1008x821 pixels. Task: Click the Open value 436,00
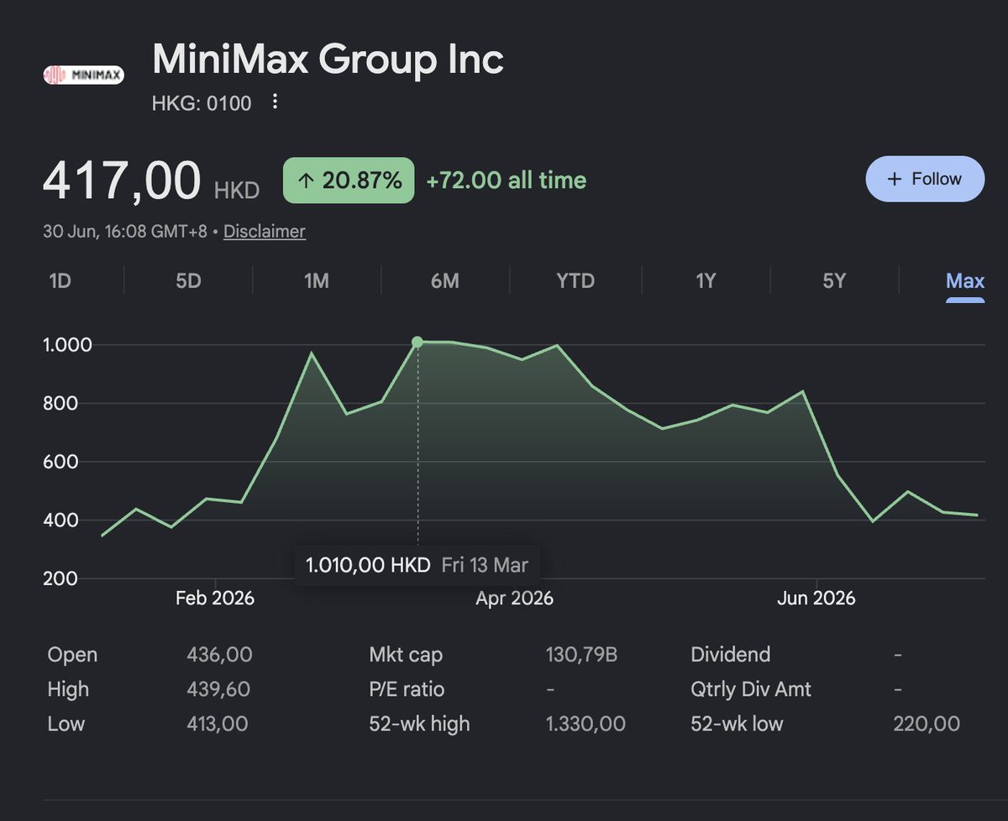click(219, 655)
